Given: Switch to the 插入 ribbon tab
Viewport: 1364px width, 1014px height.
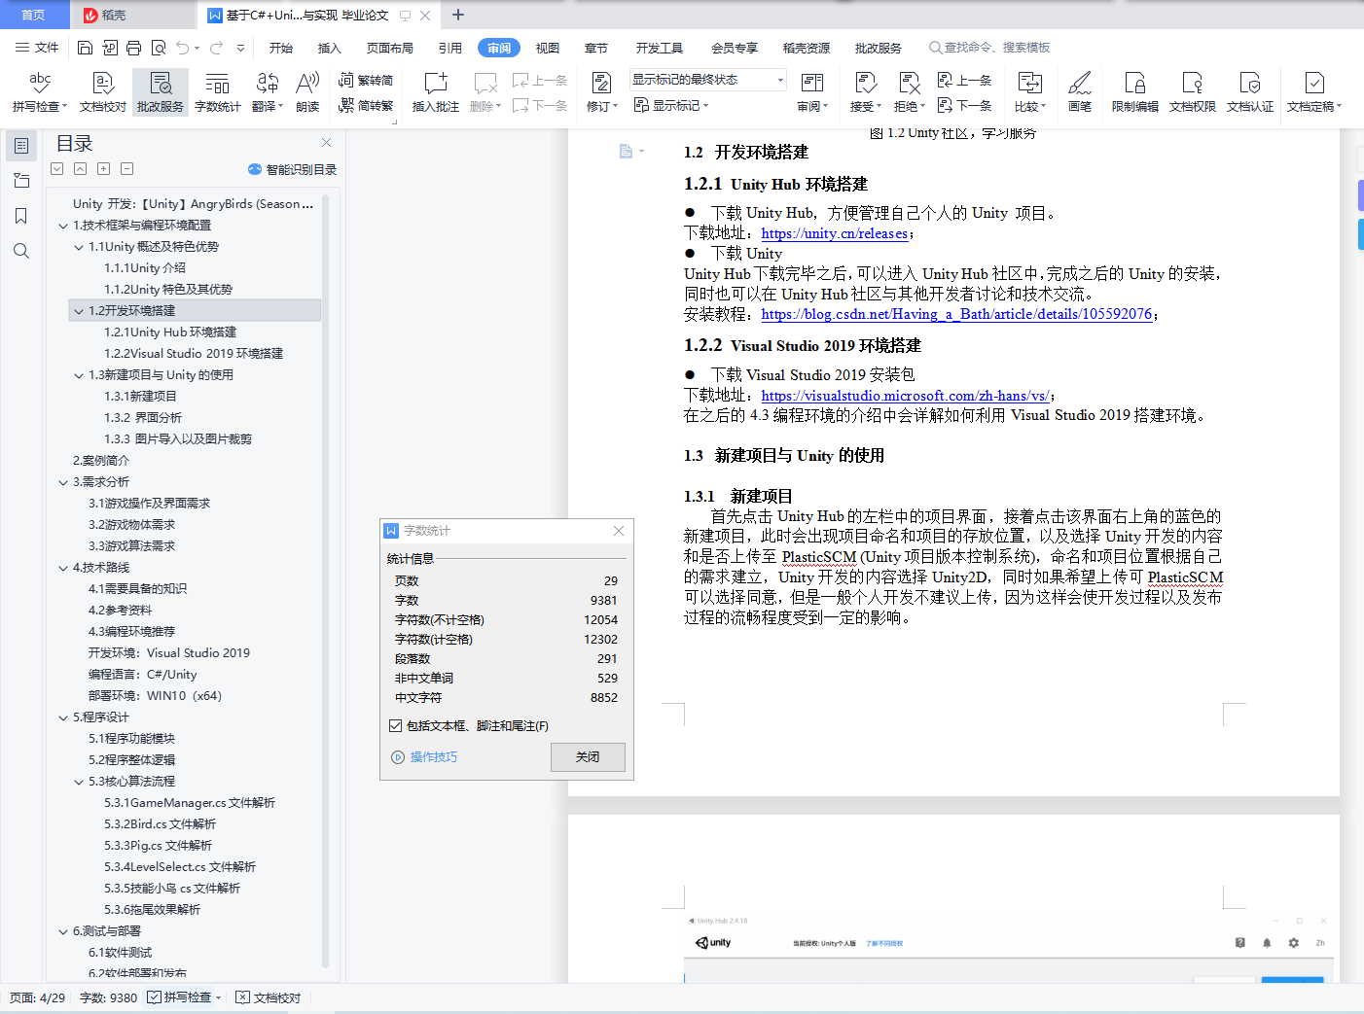Looking at the screenshot, I should point(330,48).
